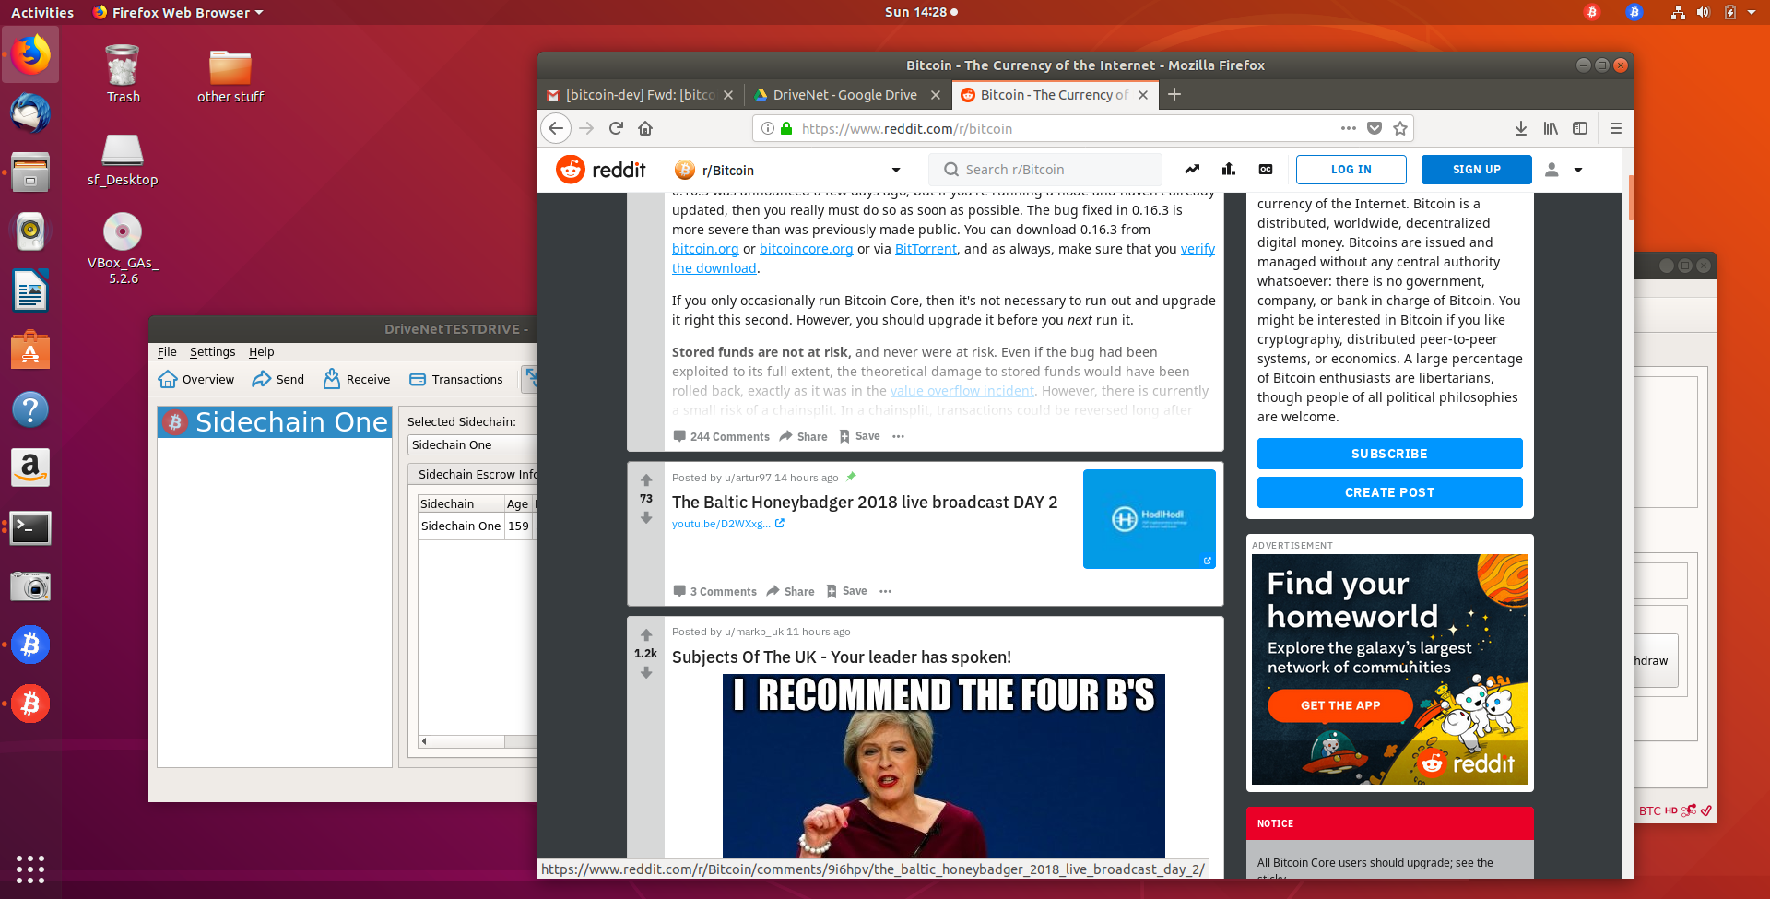Open the Settings menu in DriveNet
Viewport: 1770px width, 899px height.
coord(212,351)
